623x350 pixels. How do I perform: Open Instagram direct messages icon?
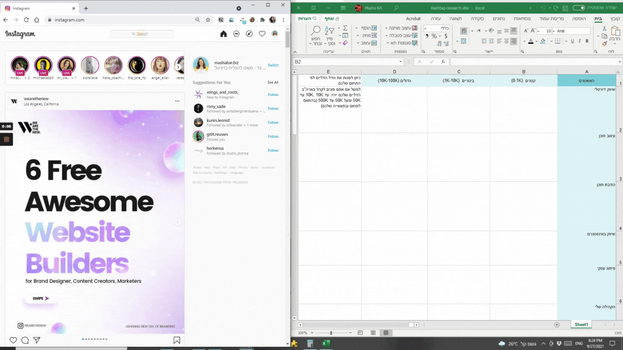pos(236,34)
